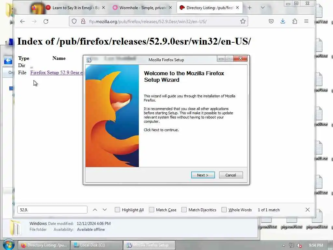This screenshot has width=333, height=250.
Task: Click the Firefox Setup title bar icon
Action: tap(89, 60)
